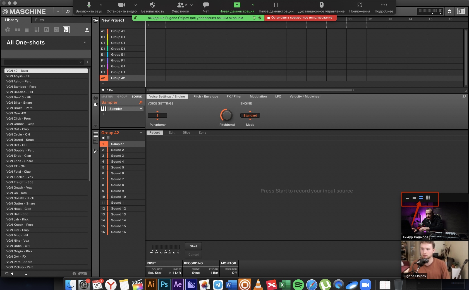The image size is (469, 290).
Task: Open Zoom audio options chevron
Action: [101, 5]
